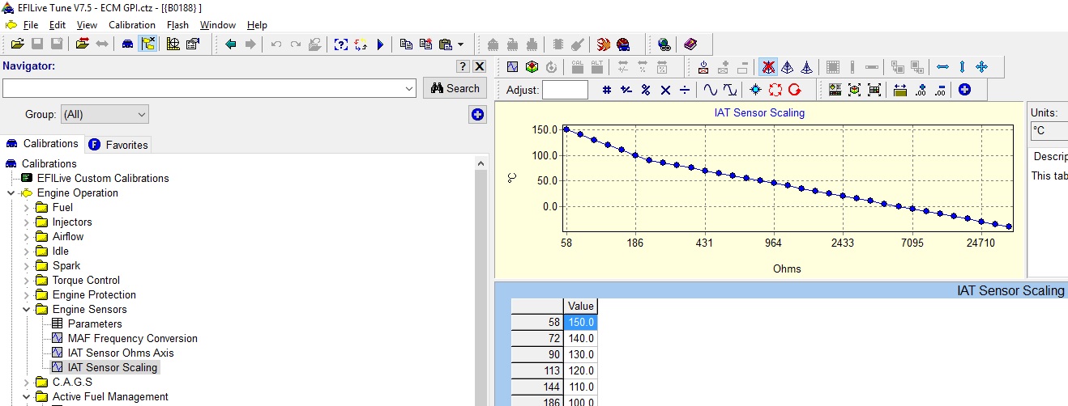Collapse the Engine Sensors tree folder
This screenshot has width=1068, height=406.
(27, 309)
